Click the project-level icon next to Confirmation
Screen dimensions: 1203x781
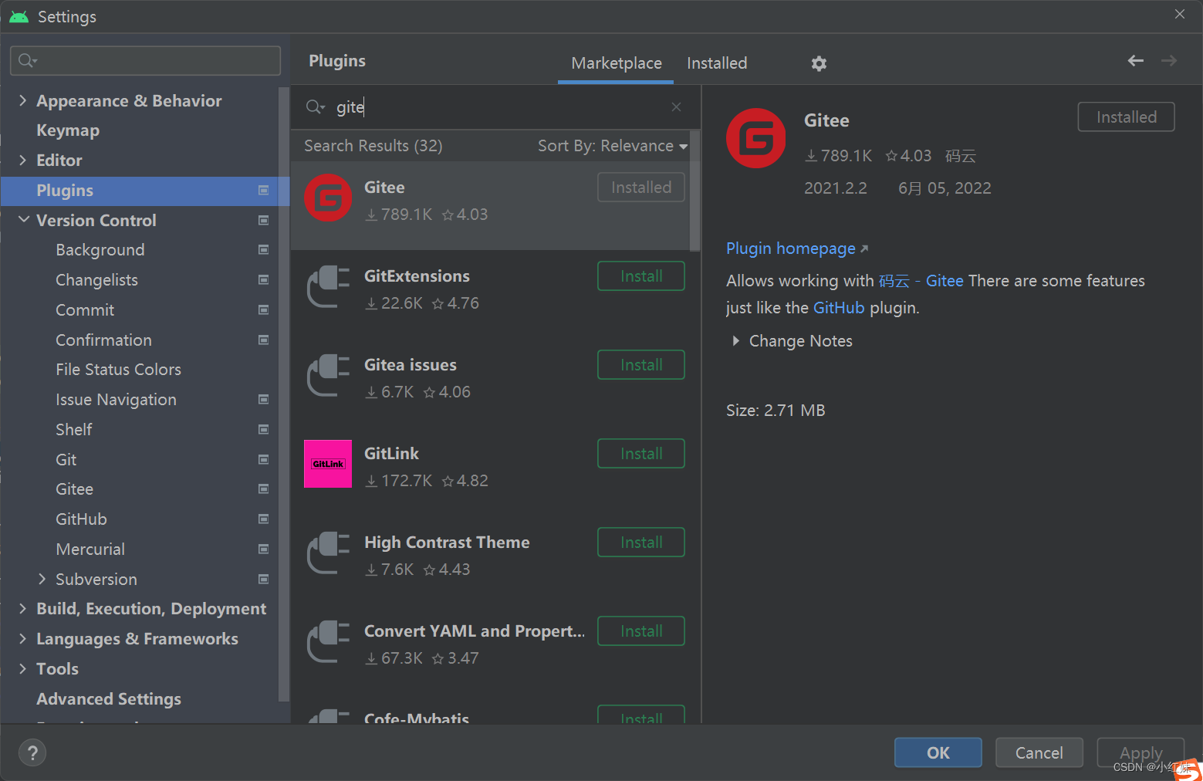point(263,340)
